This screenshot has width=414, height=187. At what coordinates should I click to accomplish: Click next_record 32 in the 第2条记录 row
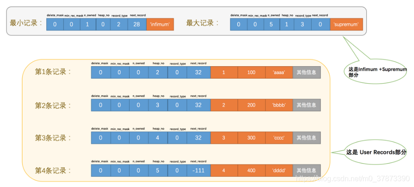coord(199,105)
